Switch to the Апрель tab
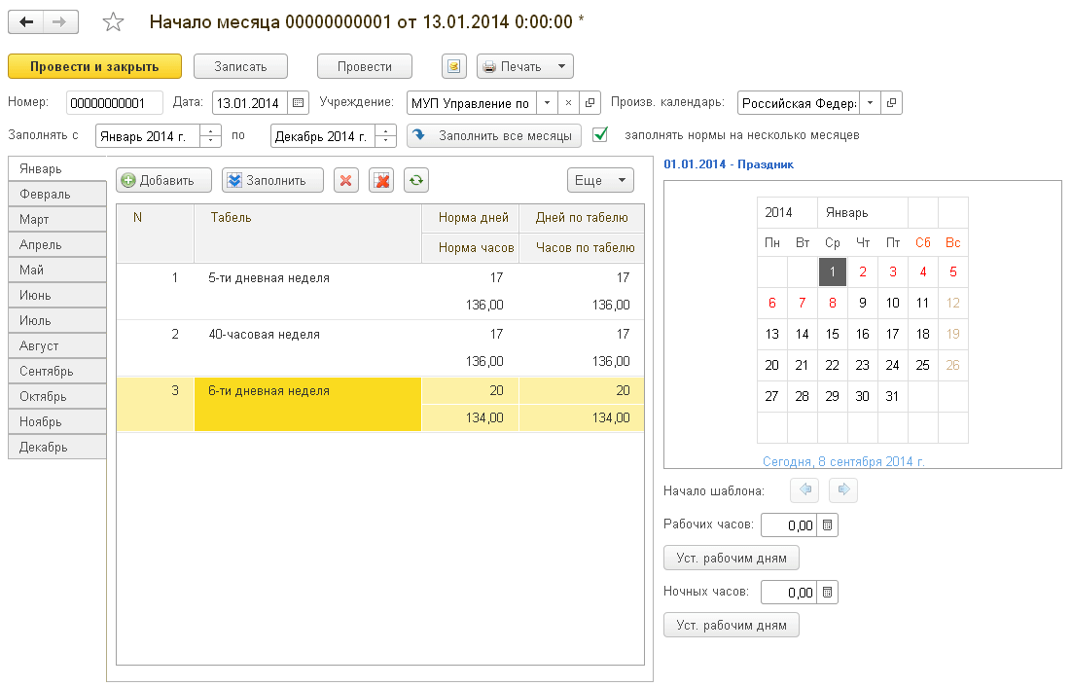Image resolution: width=1072 pixels, height=687 pixels. click(x=57, y=244)
